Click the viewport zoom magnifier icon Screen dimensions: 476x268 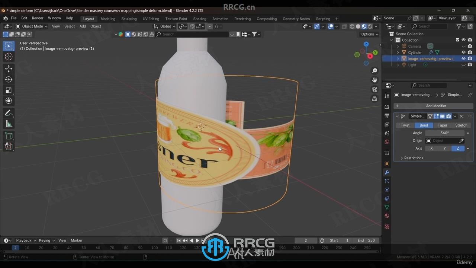click(374, 71)
